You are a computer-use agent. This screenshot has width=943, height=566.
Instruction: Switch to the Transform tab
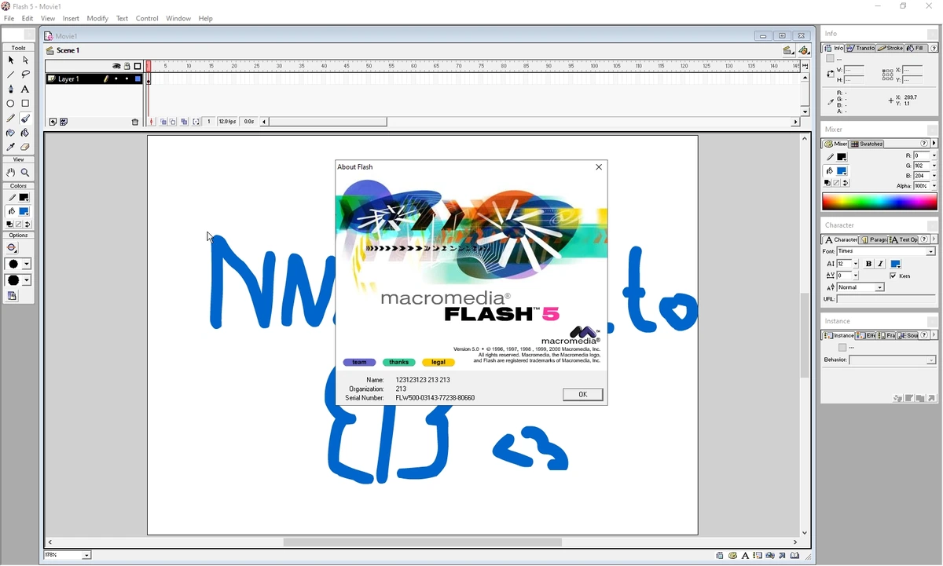click(860, 49)
